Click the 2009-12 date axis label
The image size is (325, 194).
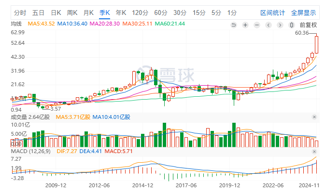(x=56, y=185)
